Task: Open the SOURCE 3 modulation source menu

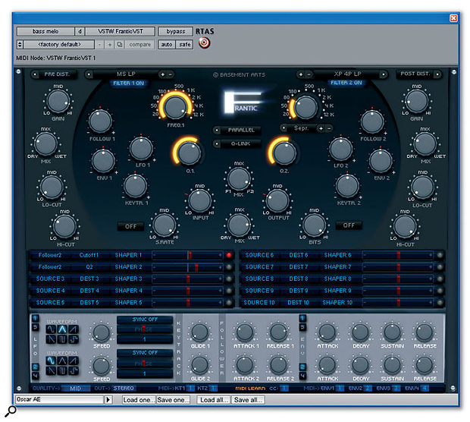Action: pyautogui.click(x=50, y=279)
